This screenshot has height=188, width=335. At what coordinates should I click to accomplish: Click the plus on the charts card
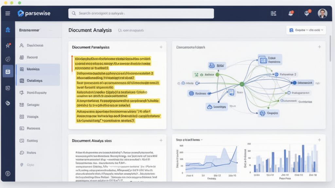pyautogui.click(x=319, y=140)
